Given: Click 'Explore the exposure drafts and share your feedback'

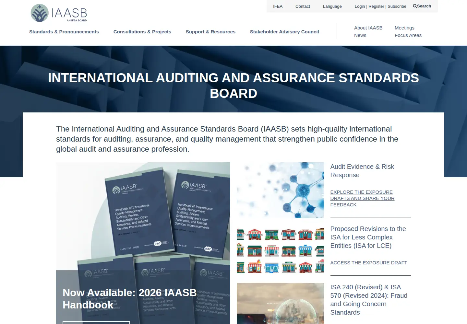Looking at the screenshot, I should [362, 198].
